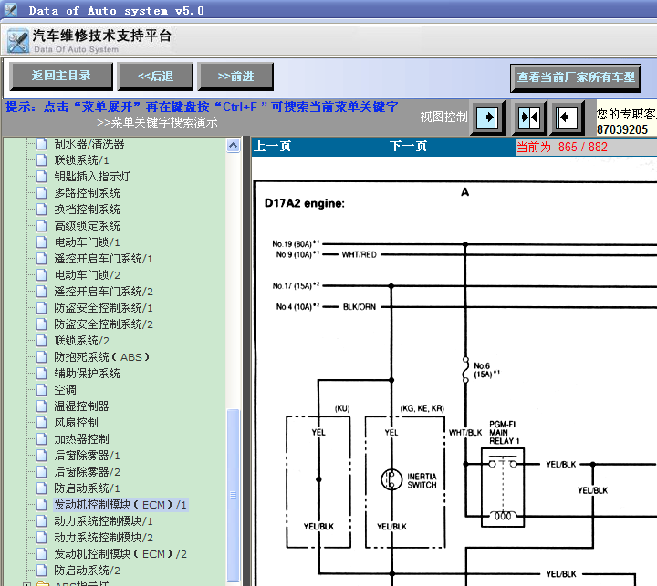Select 刮水器/清洗器 tree item
The image size is (657, 586).
click(89, 144)
